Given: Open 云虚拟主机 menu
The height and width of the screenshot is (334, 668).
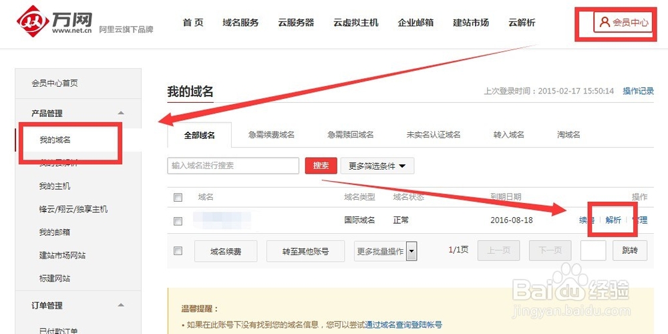Looking at the screenshot, I should (x=356, y=23).
